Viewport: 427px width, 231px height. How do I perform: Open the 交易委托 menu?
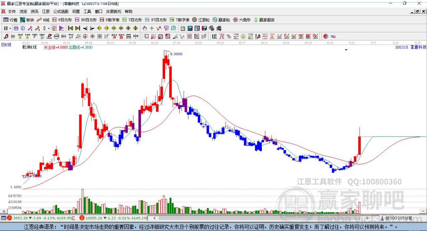tap(113, 11)
